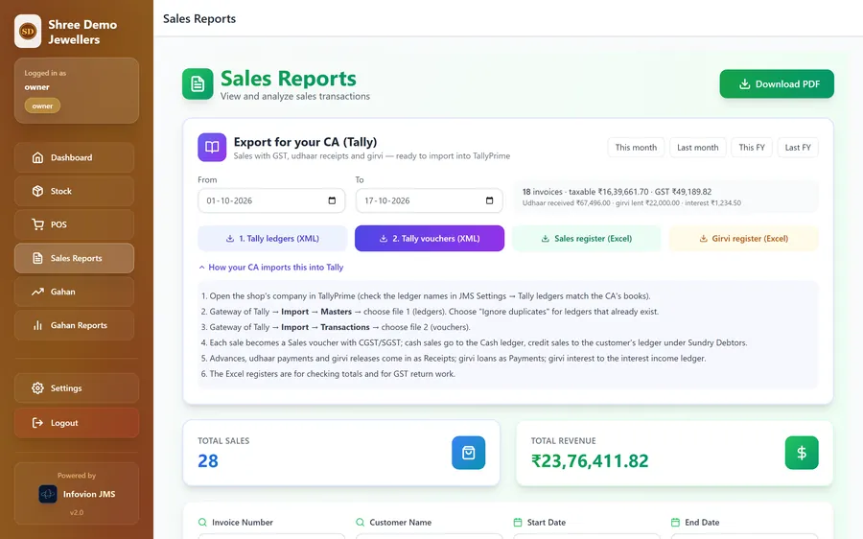The width and height of the screenshot is (863, 539).
Task: Click the v2.0 version label
Action: click(x=77, y=512)
